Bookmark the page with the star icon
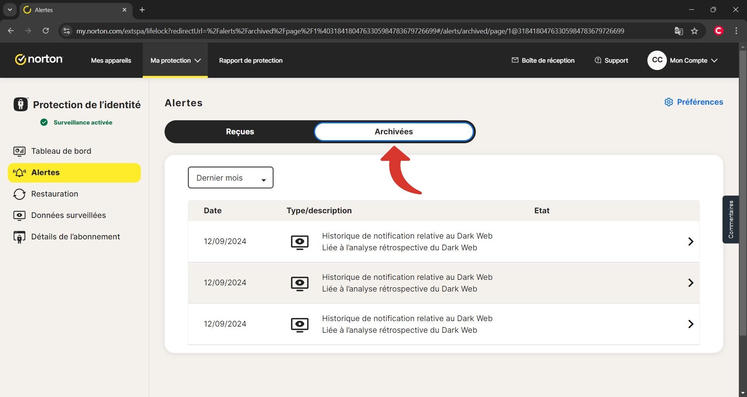Viewport: 747px width, 397px height. (694, 31)
